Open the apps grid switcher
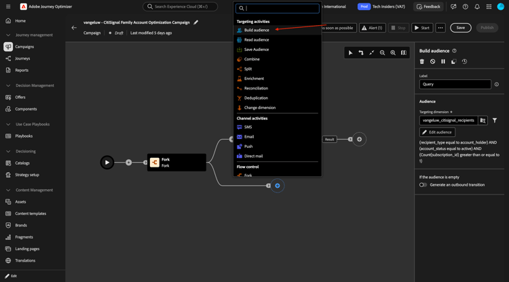The height and width of the screenshot is (282, 509). click(489, 7)
